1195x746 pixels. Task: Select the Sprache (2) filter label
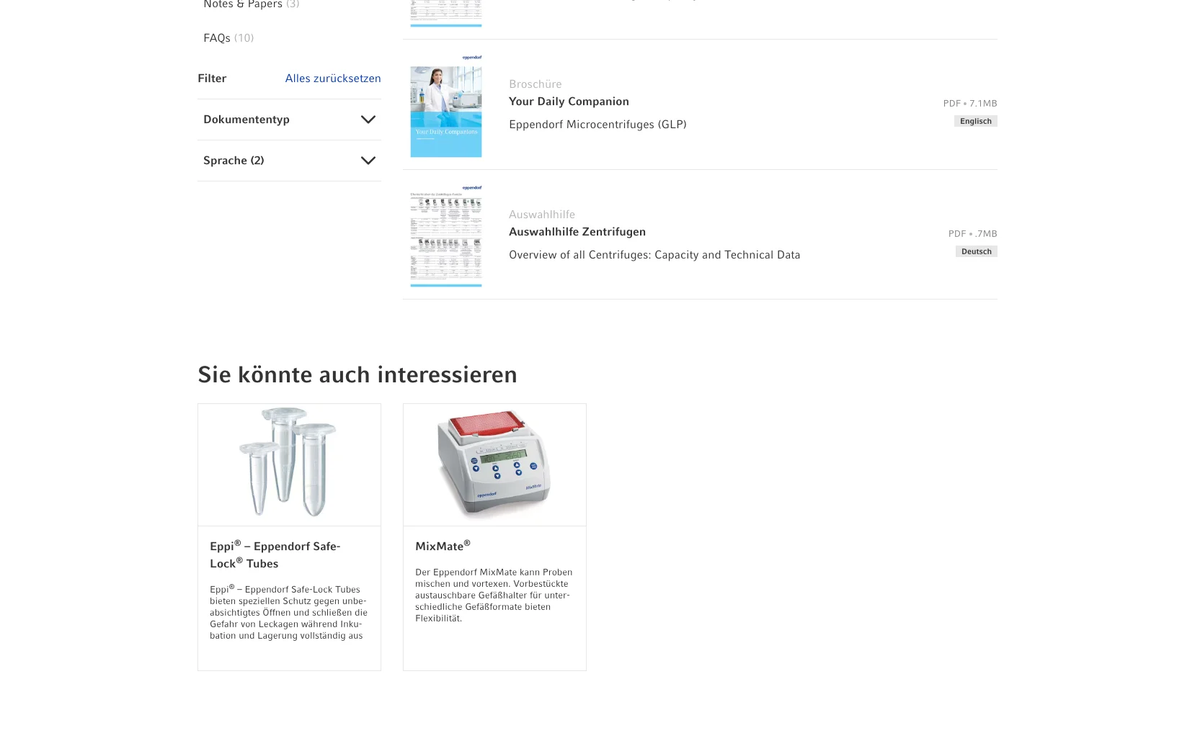[234, 161]
